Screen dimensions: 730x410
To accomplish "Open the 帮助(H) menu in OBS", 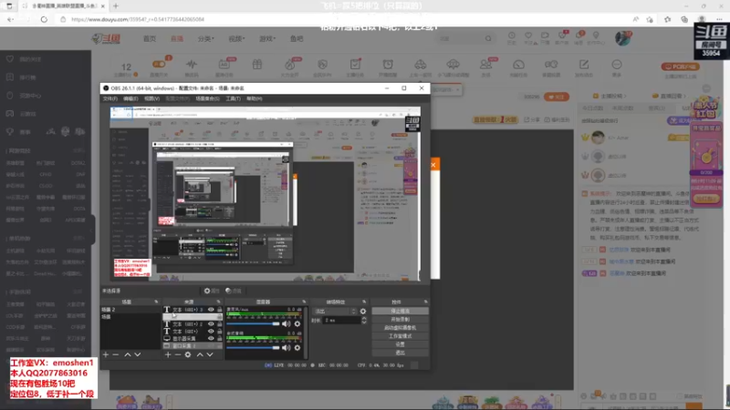I will click(255, 98).
